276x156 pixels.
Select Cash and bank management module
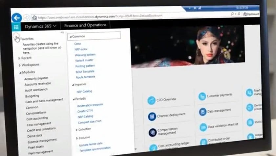click(44, 101)
